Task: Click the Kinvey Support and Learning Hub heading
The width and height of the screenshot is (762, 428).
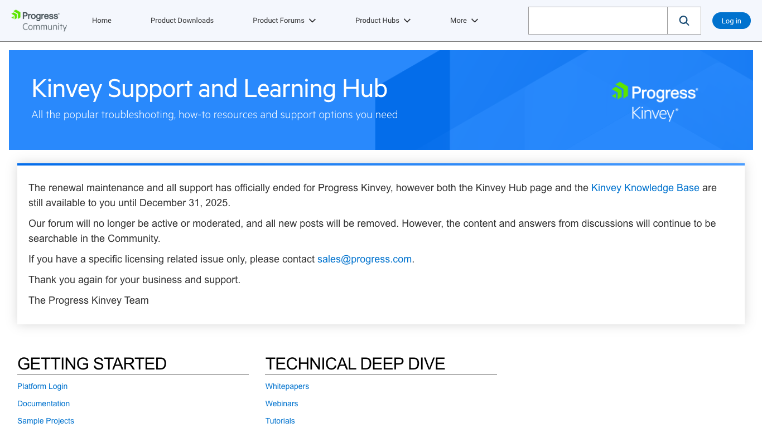Action: pos(209,89)
